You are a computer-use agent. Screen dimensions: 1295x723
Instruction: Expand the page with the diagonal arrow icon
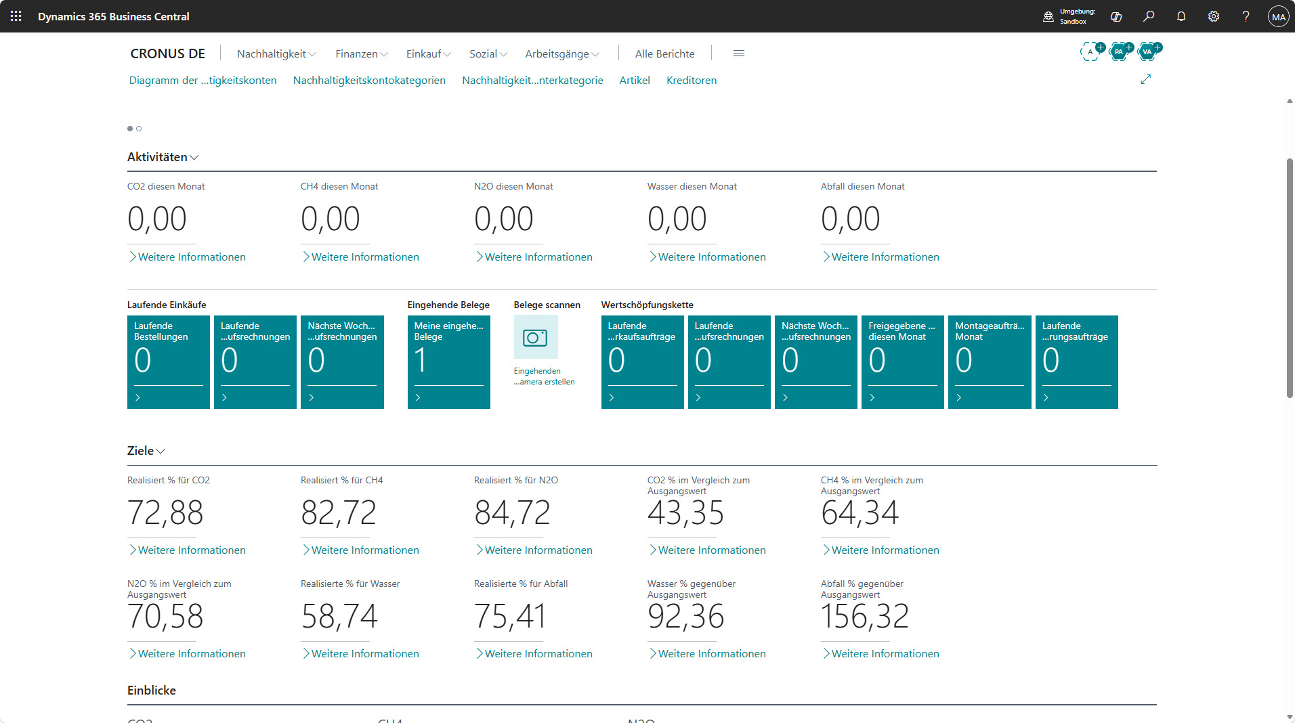click(x=1146, y=80)
